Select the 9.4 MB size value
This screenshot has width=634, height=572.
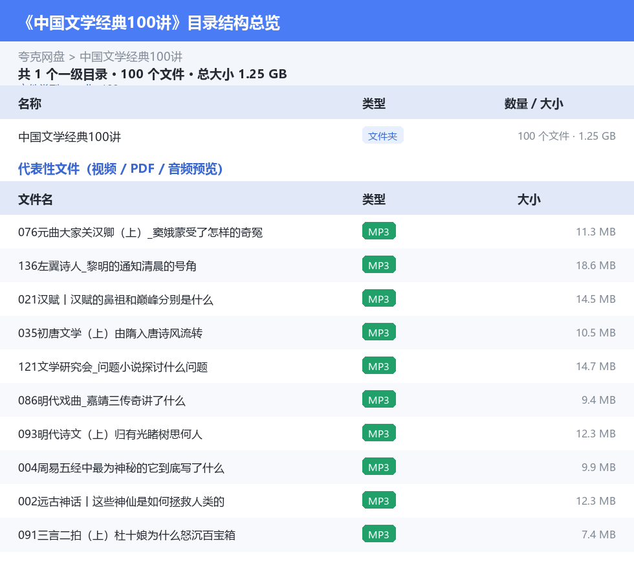tap(598, 400)
